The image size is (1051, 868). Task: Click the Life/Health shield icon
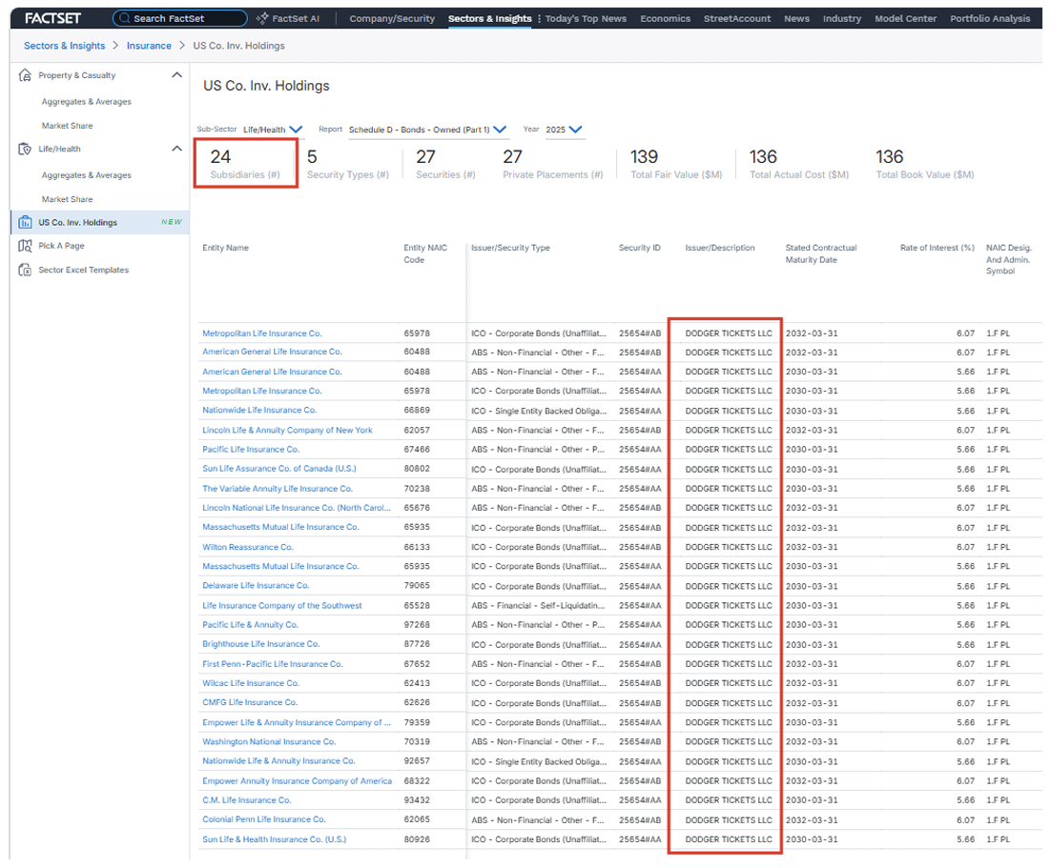coord(25,149)
